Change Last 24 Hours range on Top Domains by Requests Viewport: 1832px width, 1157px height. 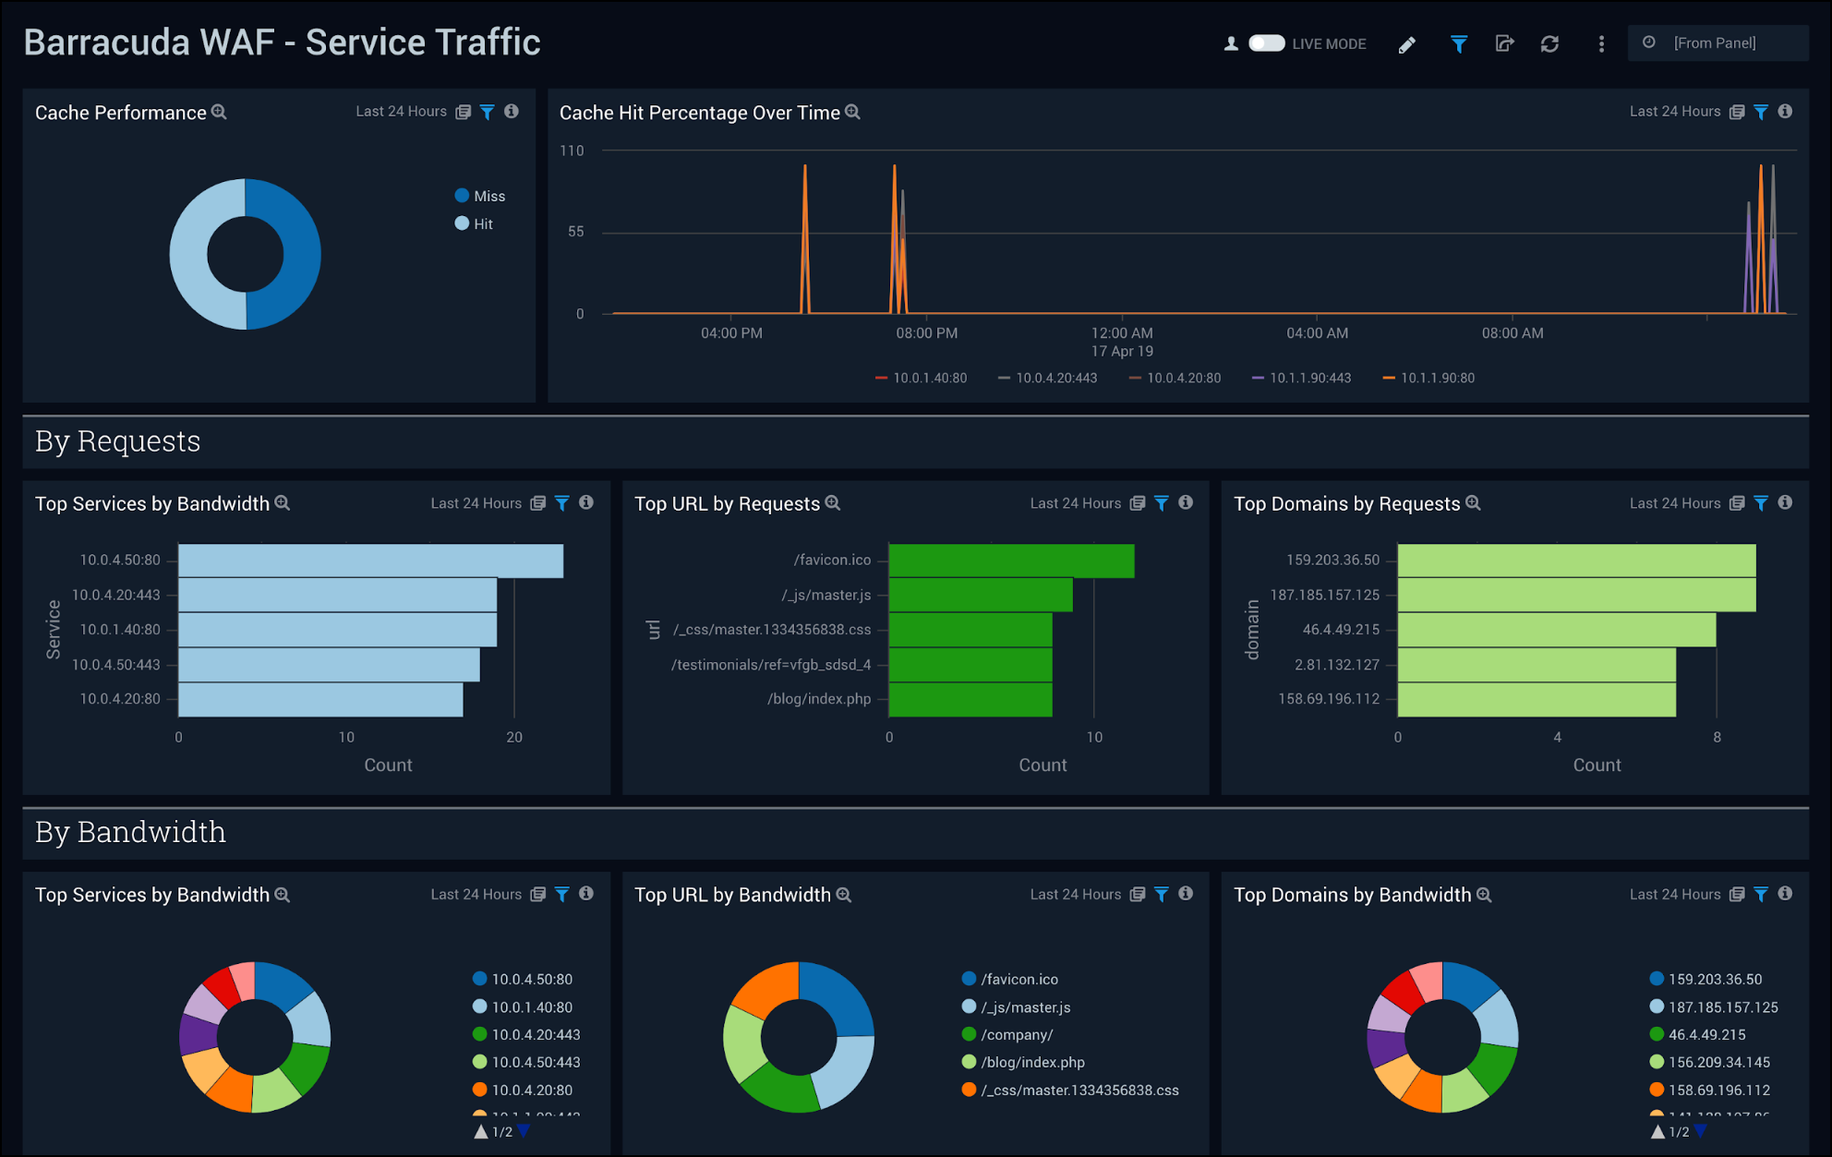point(1676,503)
